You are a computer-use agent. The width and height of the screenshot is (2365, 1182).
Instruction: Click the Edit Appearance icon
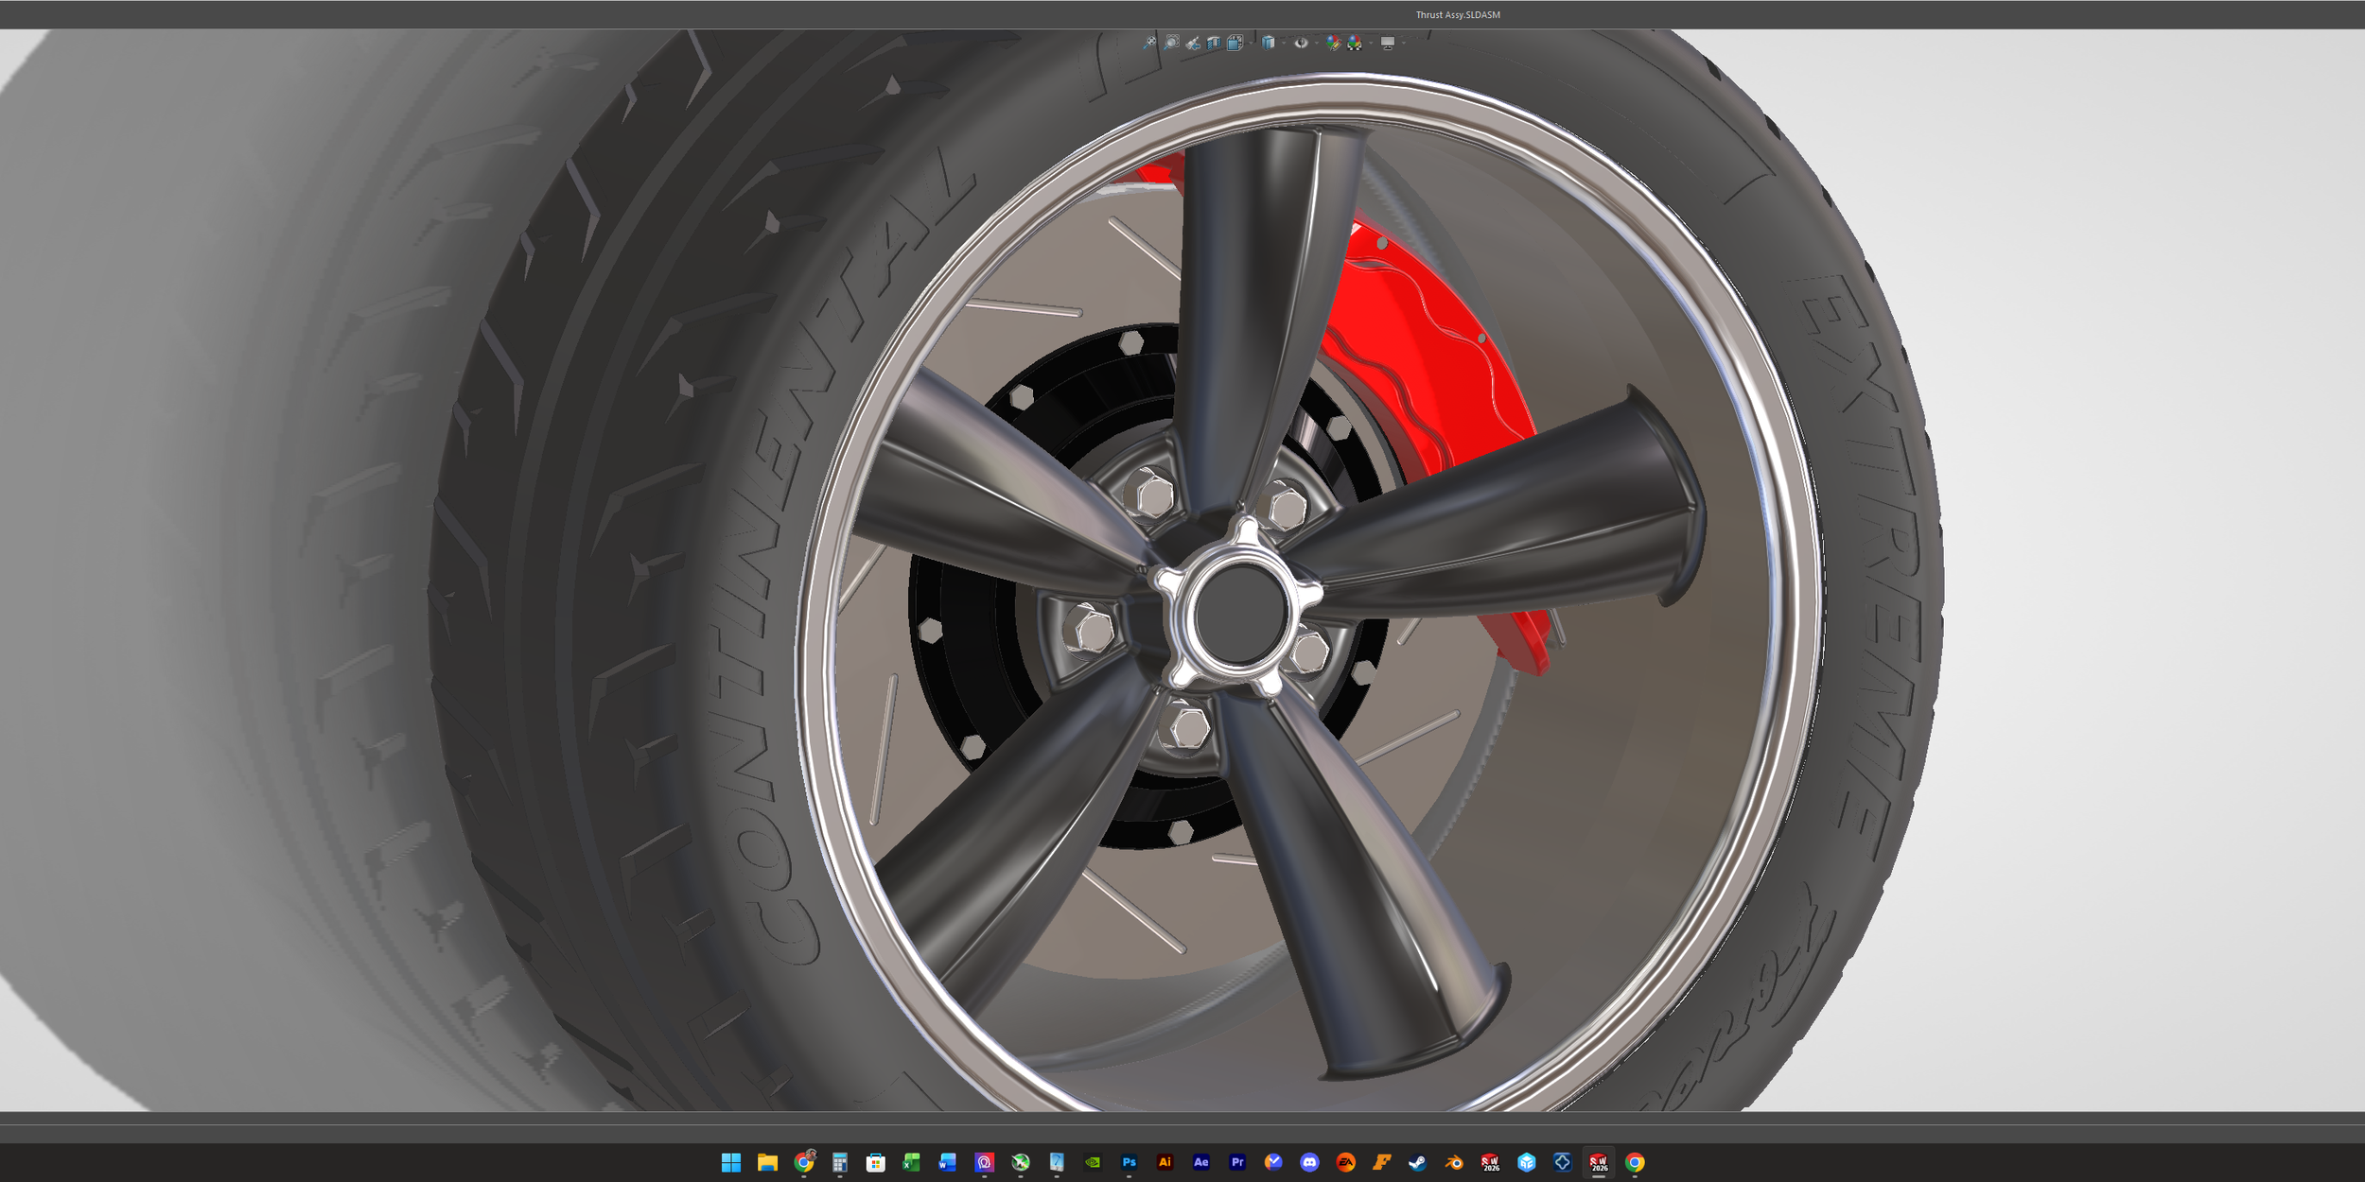tap(1333, 43)
